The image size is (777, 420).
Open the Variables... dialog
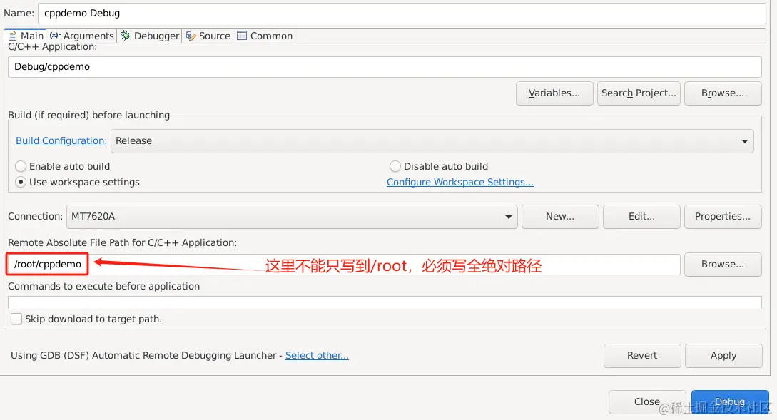554,93
